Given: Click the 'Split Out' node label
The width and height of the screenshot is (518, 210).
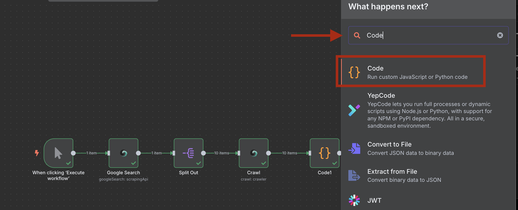Looking at the screenshot, I should [x=189, y=172].
